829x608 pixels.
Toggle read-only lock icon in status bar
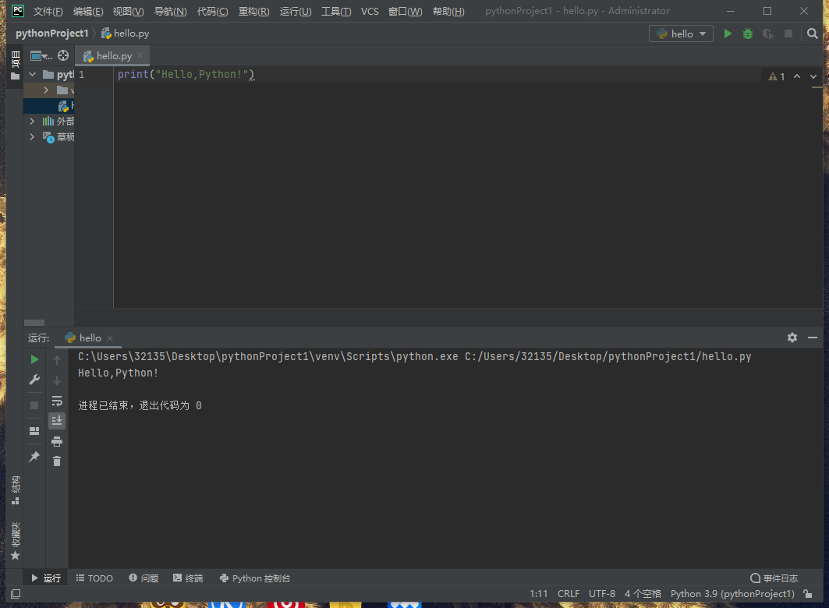[808, 594]
